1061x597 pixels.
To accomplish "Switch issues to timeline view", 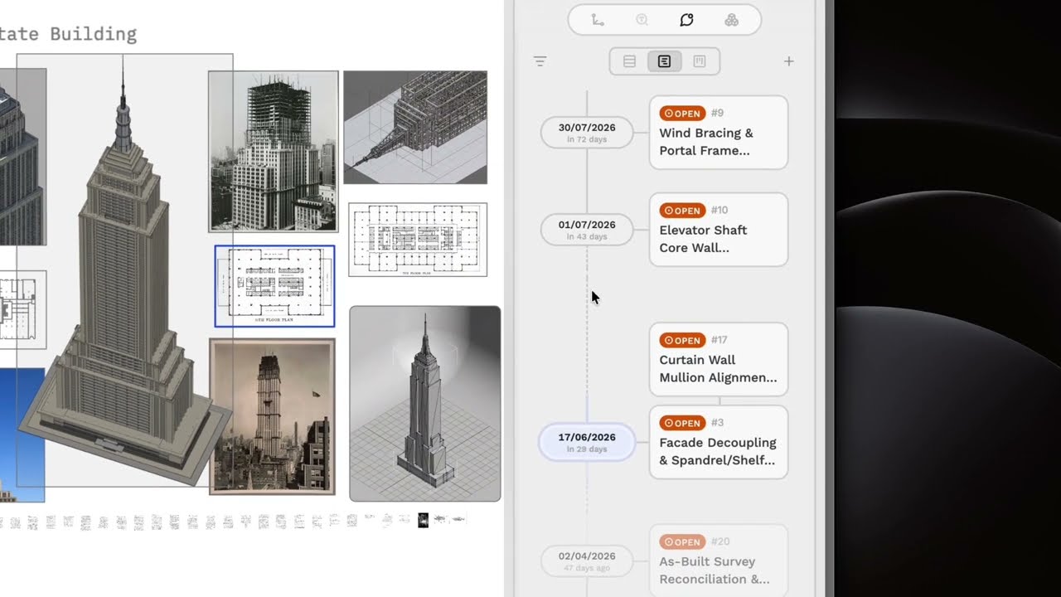I will click(x=664, y=61).
